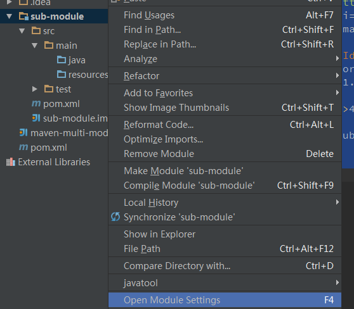Select root pom.xml file row
The image size is (354, 309).
point(54,148)
